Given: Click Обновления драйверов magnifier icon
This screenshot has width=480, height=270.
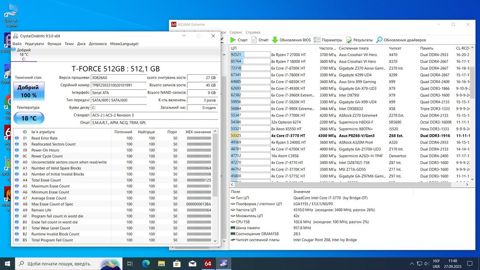Looking at the screenshot, I should [379, 40].
